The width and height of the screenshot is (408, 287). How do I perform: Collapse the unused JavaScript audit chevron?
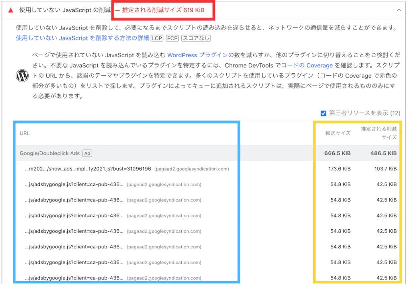[x=398, y=10]
